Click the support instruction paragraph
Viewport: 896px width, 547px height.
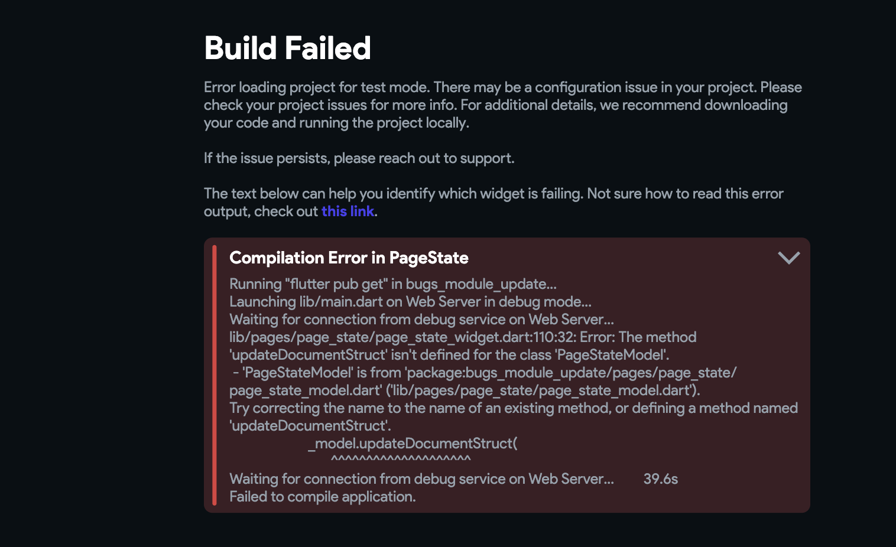pos(359,158)
